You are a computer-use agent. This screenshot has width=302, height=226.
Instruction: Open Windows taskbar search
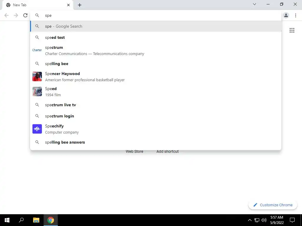(x=21, y=220)
